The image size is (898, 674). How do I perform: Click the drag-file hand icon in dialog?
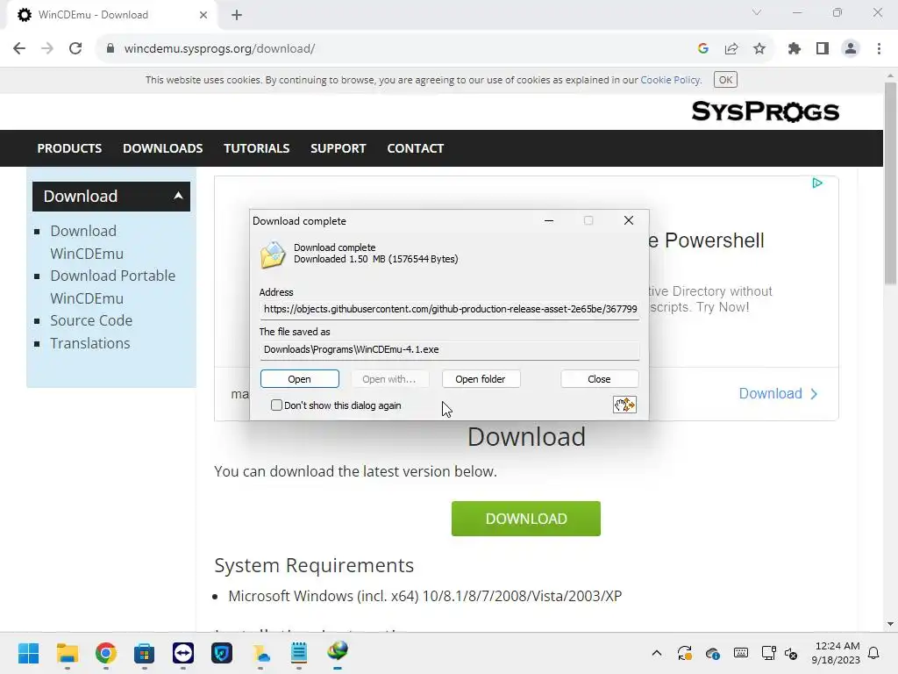click(624, 405)
